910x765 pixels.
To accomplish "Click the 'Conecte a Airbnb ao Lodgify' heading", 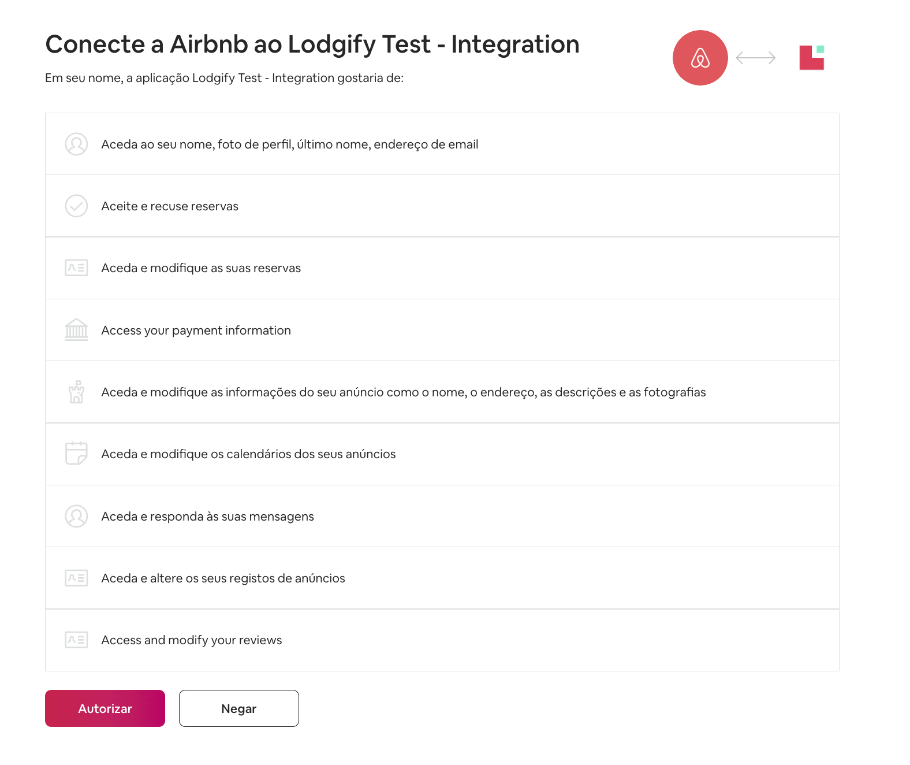I will [x=312, y=44].
